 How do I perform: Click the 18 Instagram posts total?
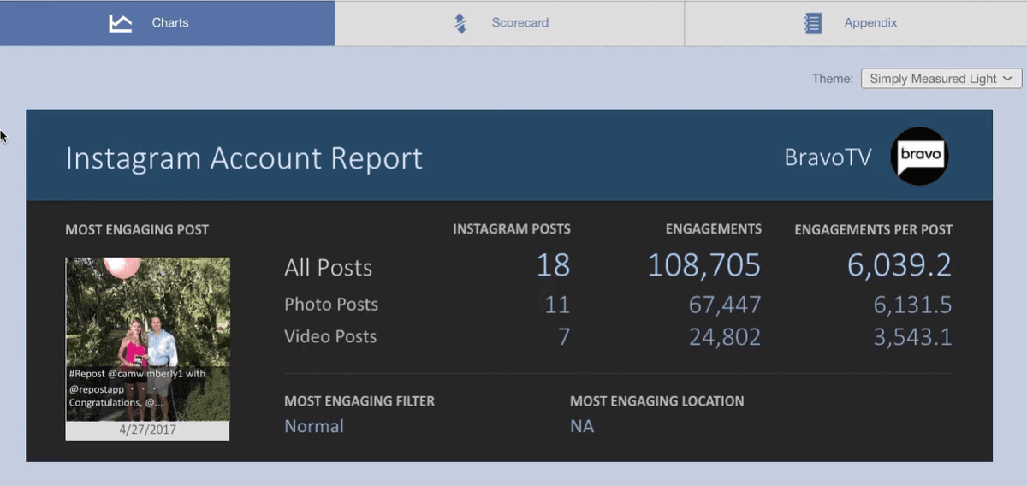[x=553, y=266]
